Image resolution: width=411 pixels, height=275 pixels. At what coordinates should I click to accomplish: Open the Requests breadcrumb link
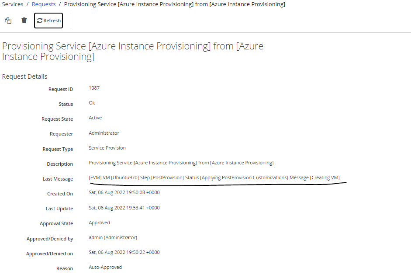tap(44, 4)
